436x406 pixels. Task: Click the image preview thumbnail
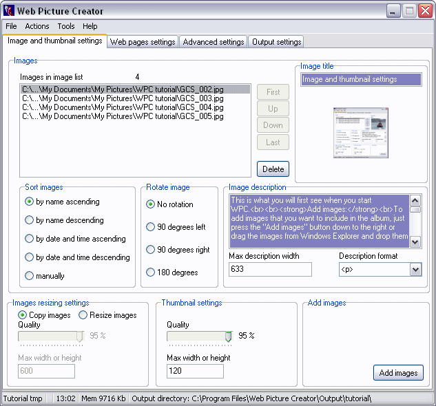361,133
